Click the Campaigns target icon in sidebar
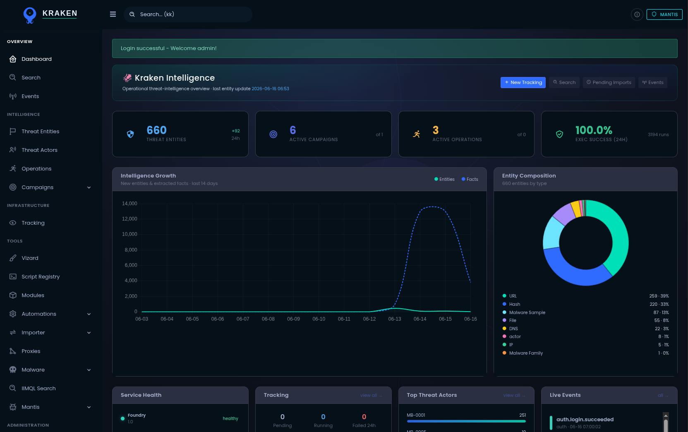This screenshot has height=432, width=688. click(x=13, y=187)
